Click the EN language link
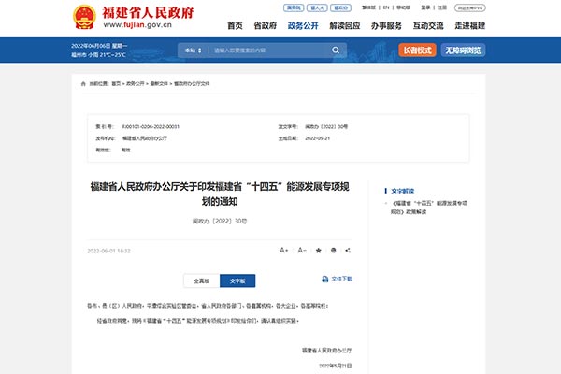The height and width of the screenshot is (374, 561). pos(386,7)
